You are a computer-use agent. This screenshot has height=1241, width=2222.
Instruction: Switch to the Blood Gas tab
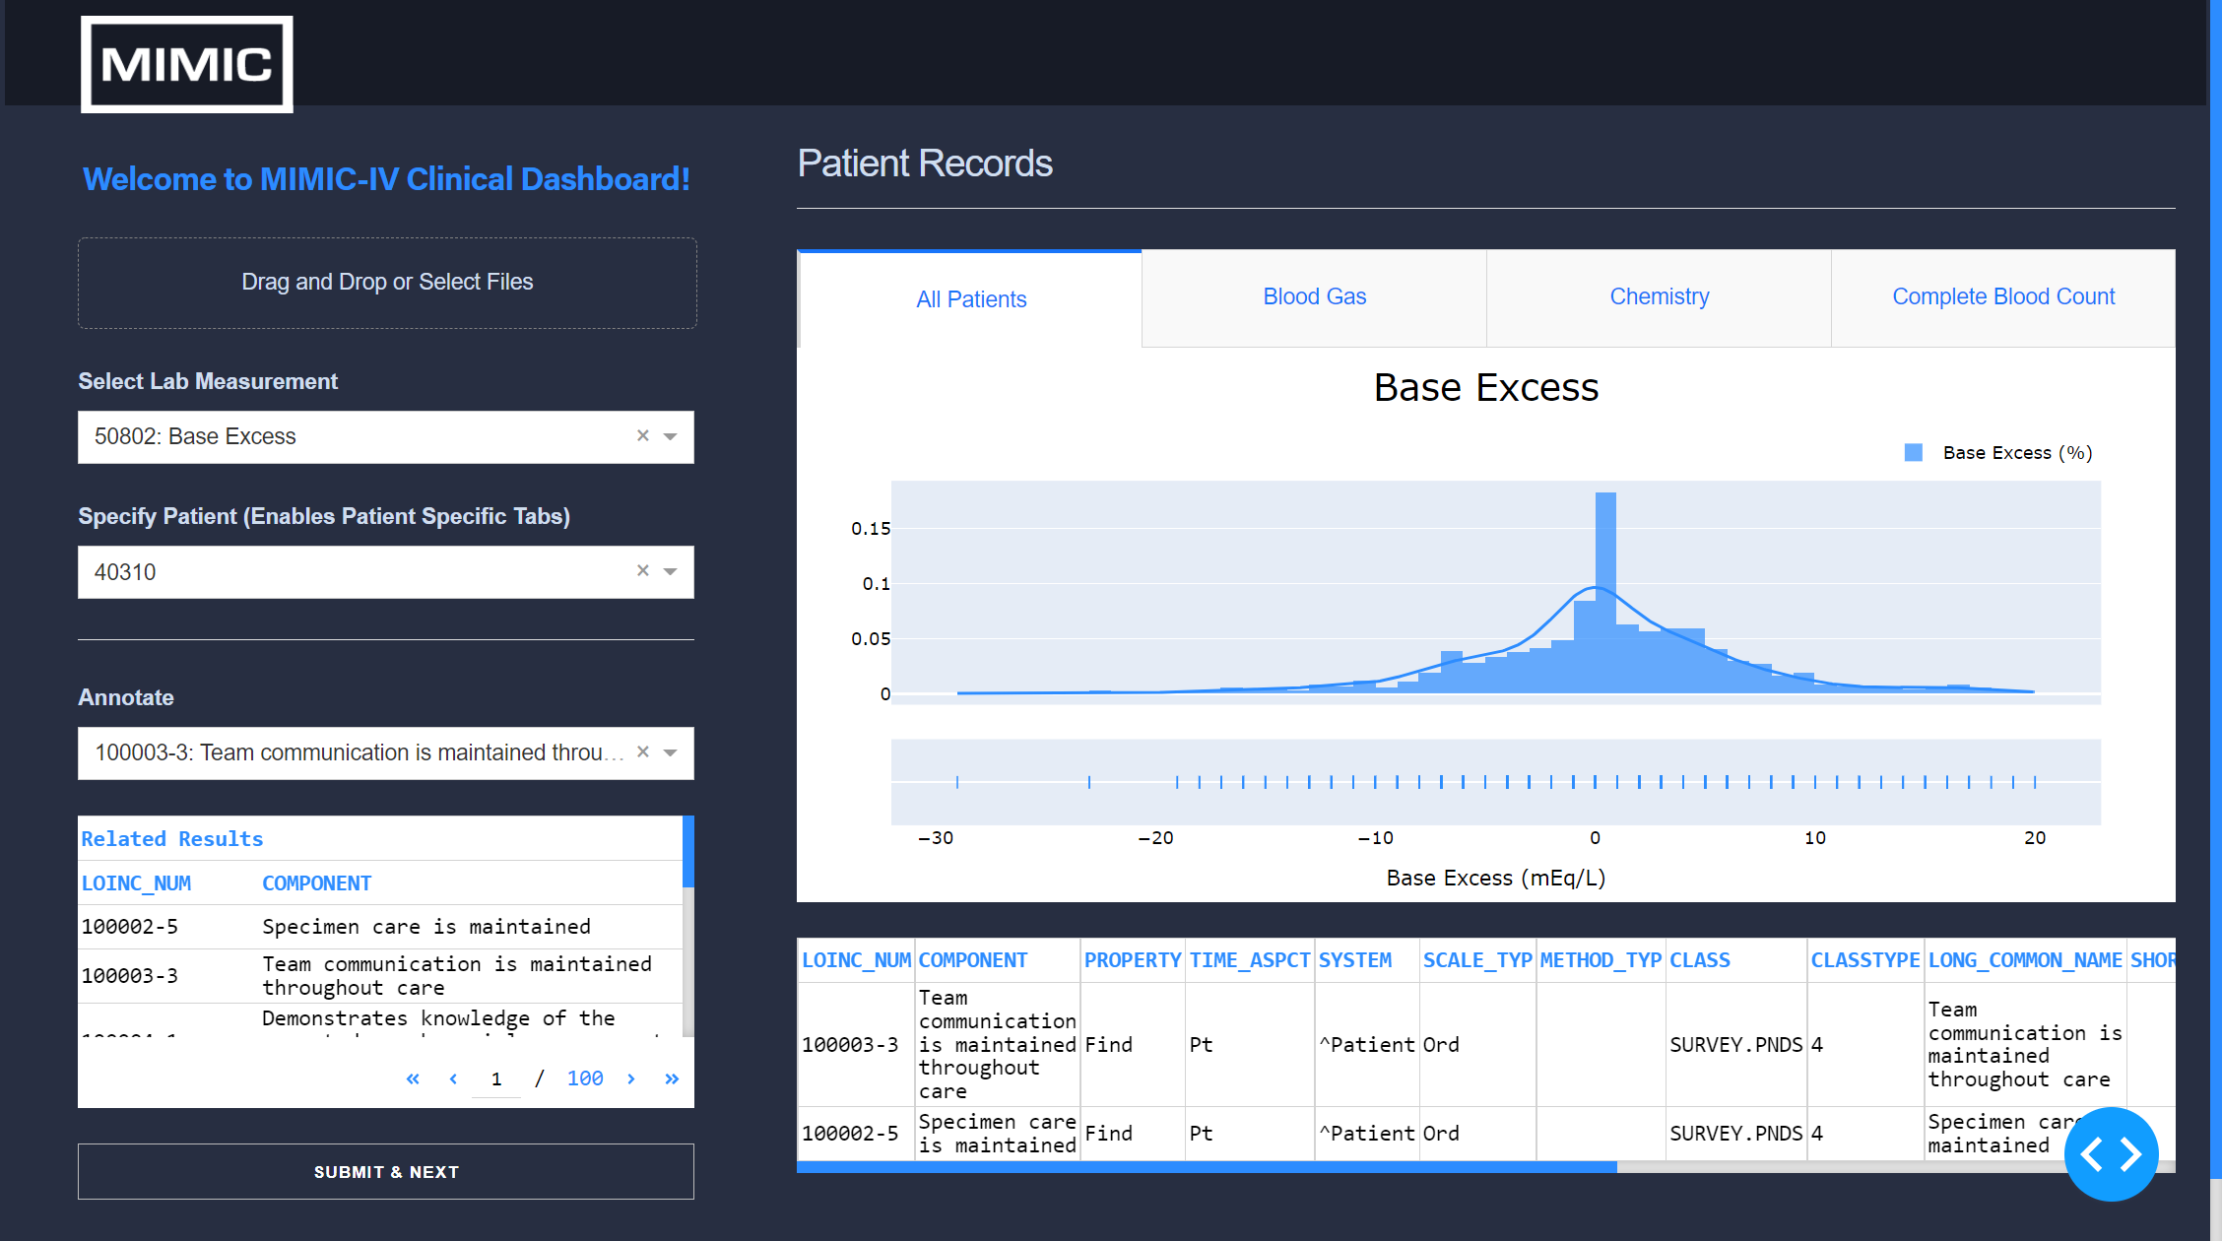1314,296
